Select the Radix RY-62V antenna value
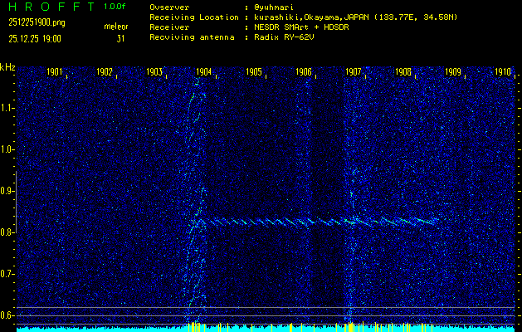 [284, 37]
